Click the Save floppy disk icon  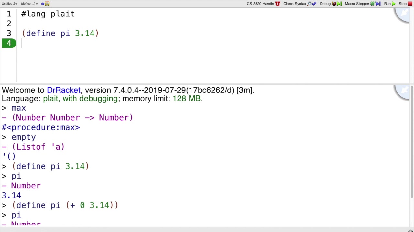pyautogui.click(x=45, y=4)
